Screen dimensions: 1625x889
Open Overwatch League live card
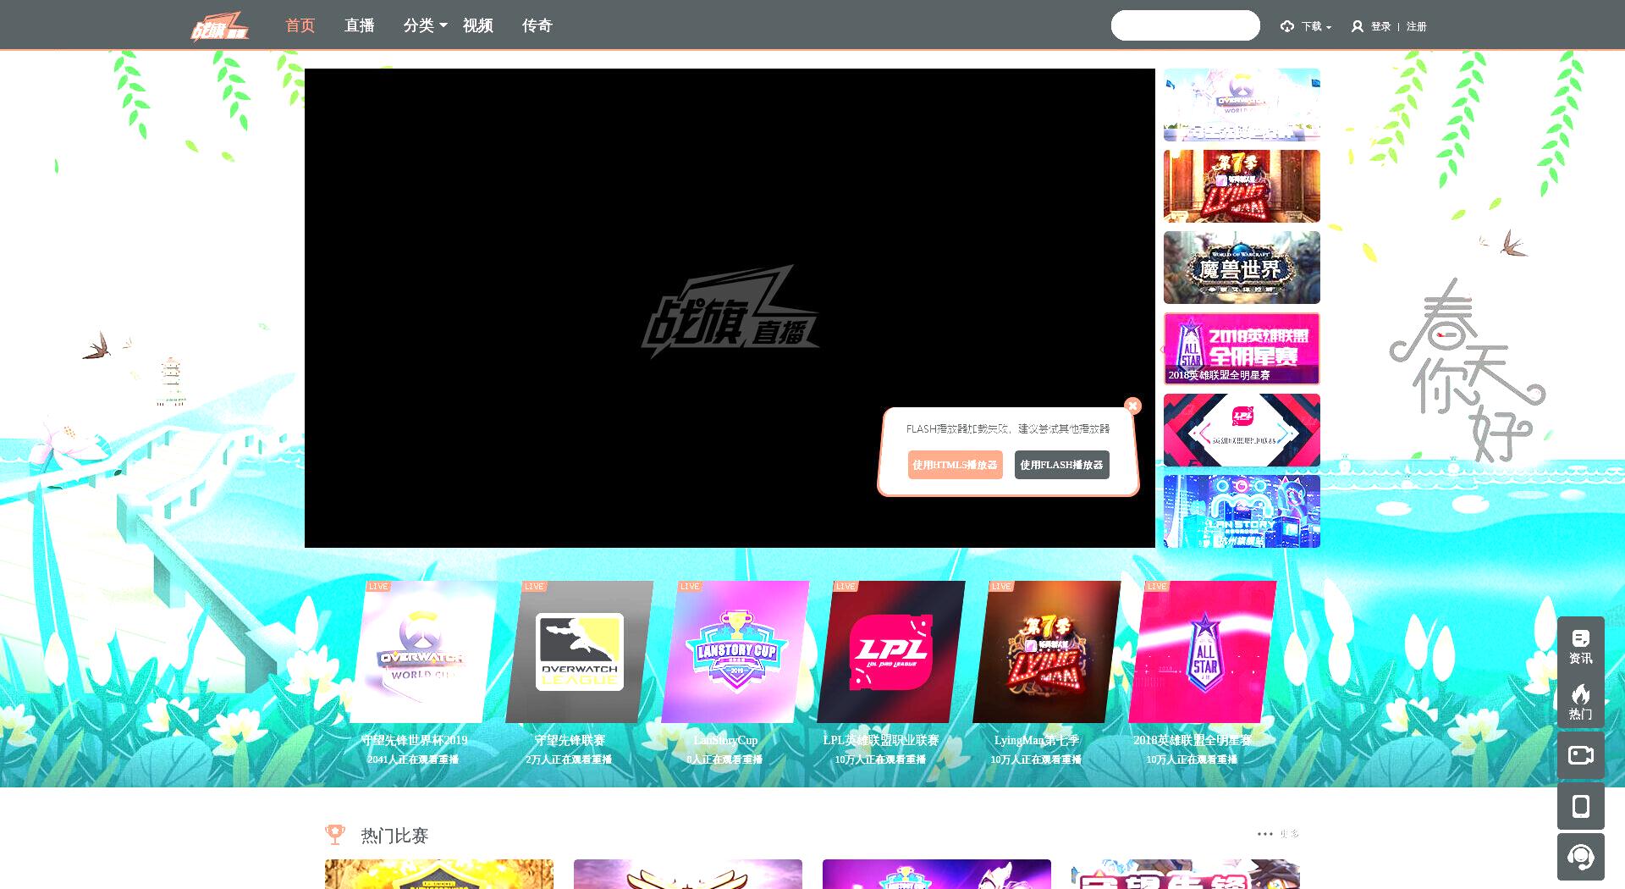point(579,652)
